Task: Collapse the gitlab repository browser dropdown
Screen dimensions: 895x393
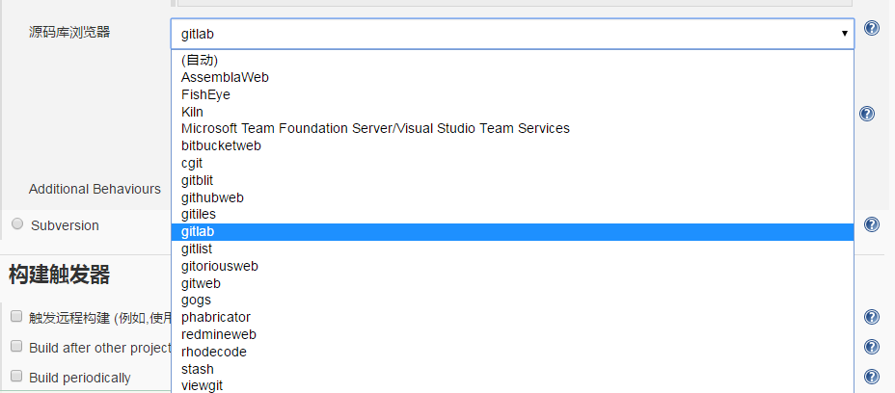Action: coord(512,34)
